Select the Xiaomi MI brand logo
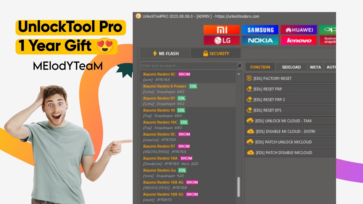This screenshot has width=363, height=204. (222, 30)
